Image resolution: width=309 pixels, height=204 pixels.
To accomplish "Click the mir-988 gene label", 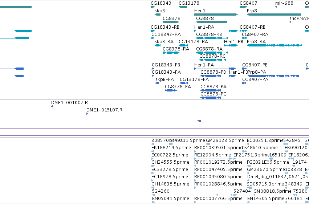I will click(284, 3).
